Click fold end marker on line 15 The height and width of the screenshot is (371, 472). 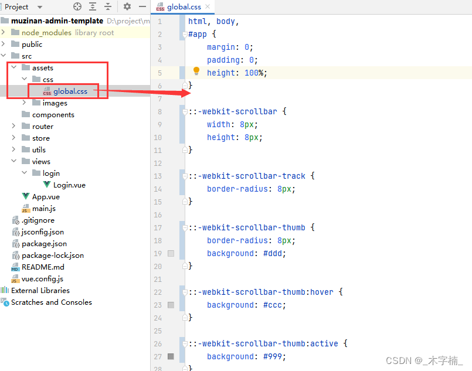click(x=185, y=202)
